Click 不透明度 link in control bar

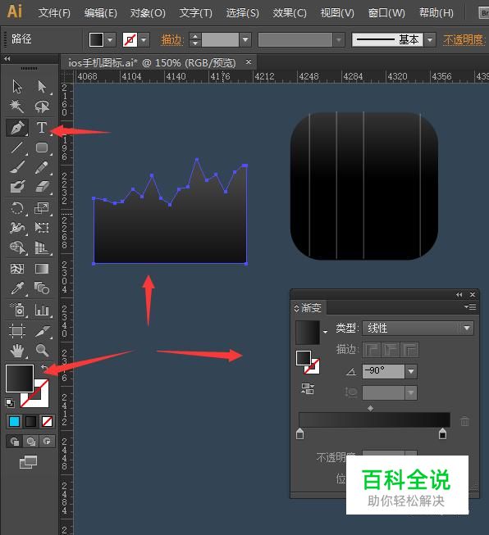pyautogui.click(x=464, y=40)
